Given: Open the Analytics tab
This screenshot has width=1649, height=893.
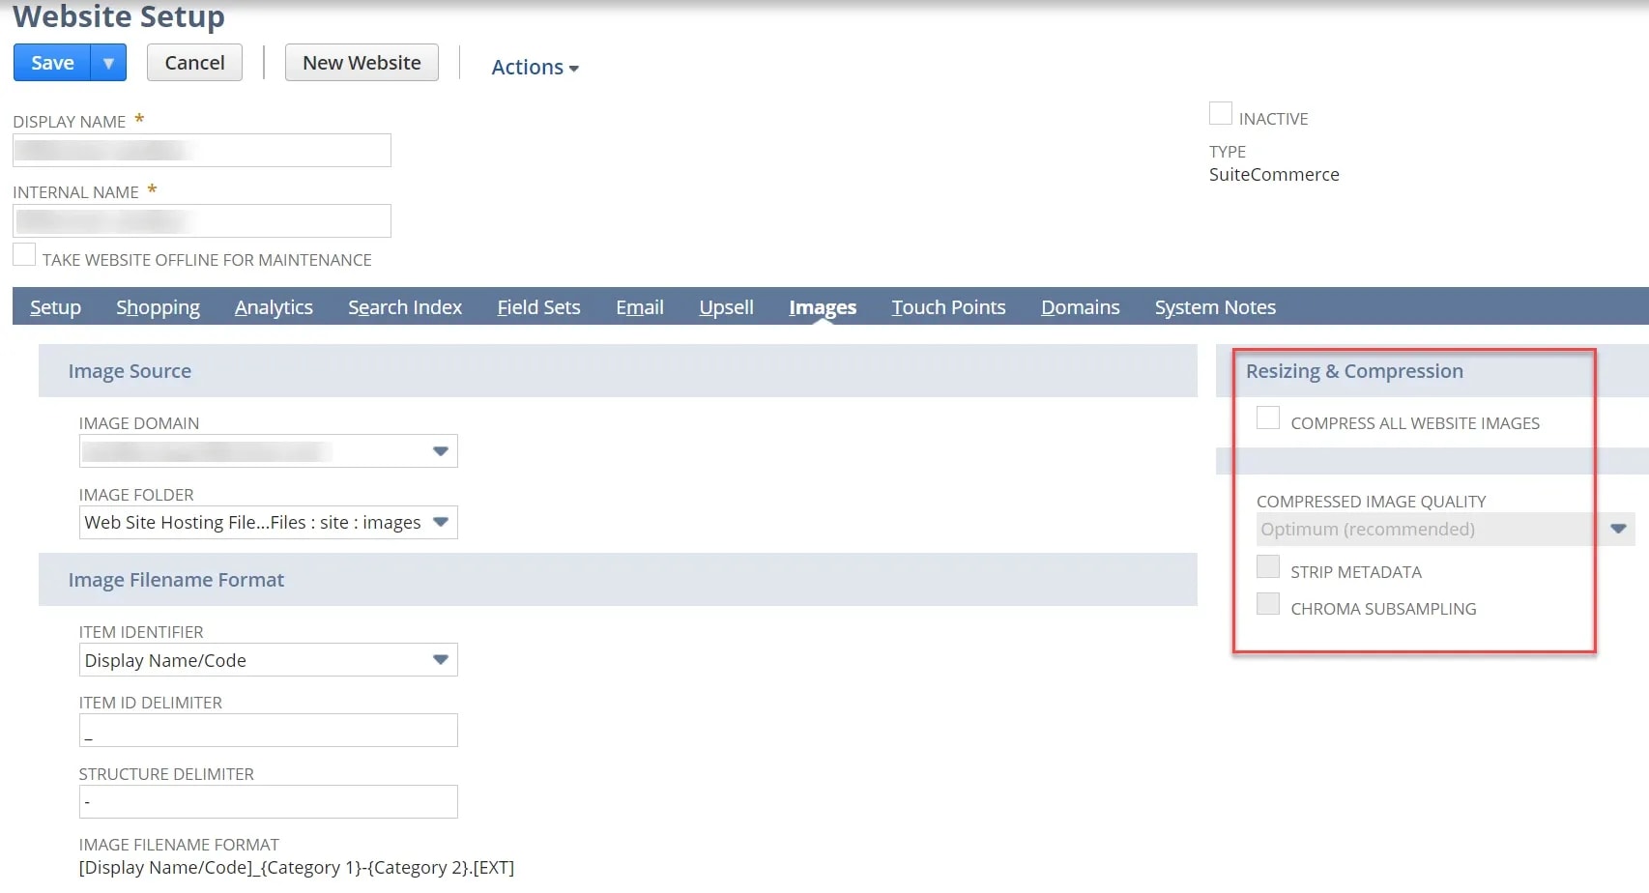Looking at the screenshot, I should click(x=274, y=307).
